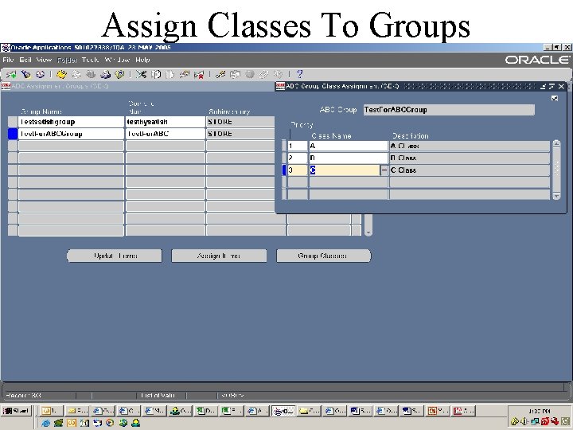Click the Class Name field containing B
Screen dimensions: 573x430
pyautogui.click(x=349, y=158)
